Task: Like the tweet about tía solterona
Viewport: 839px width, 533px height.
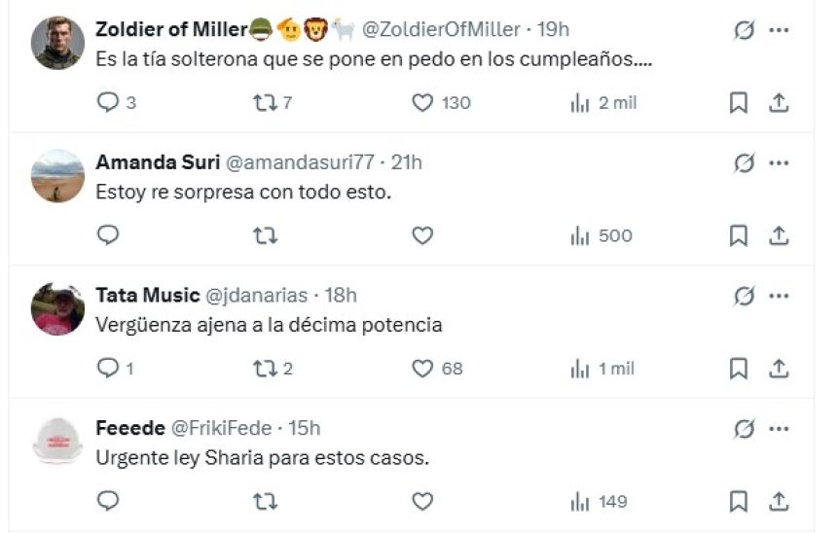Action: 422,102
